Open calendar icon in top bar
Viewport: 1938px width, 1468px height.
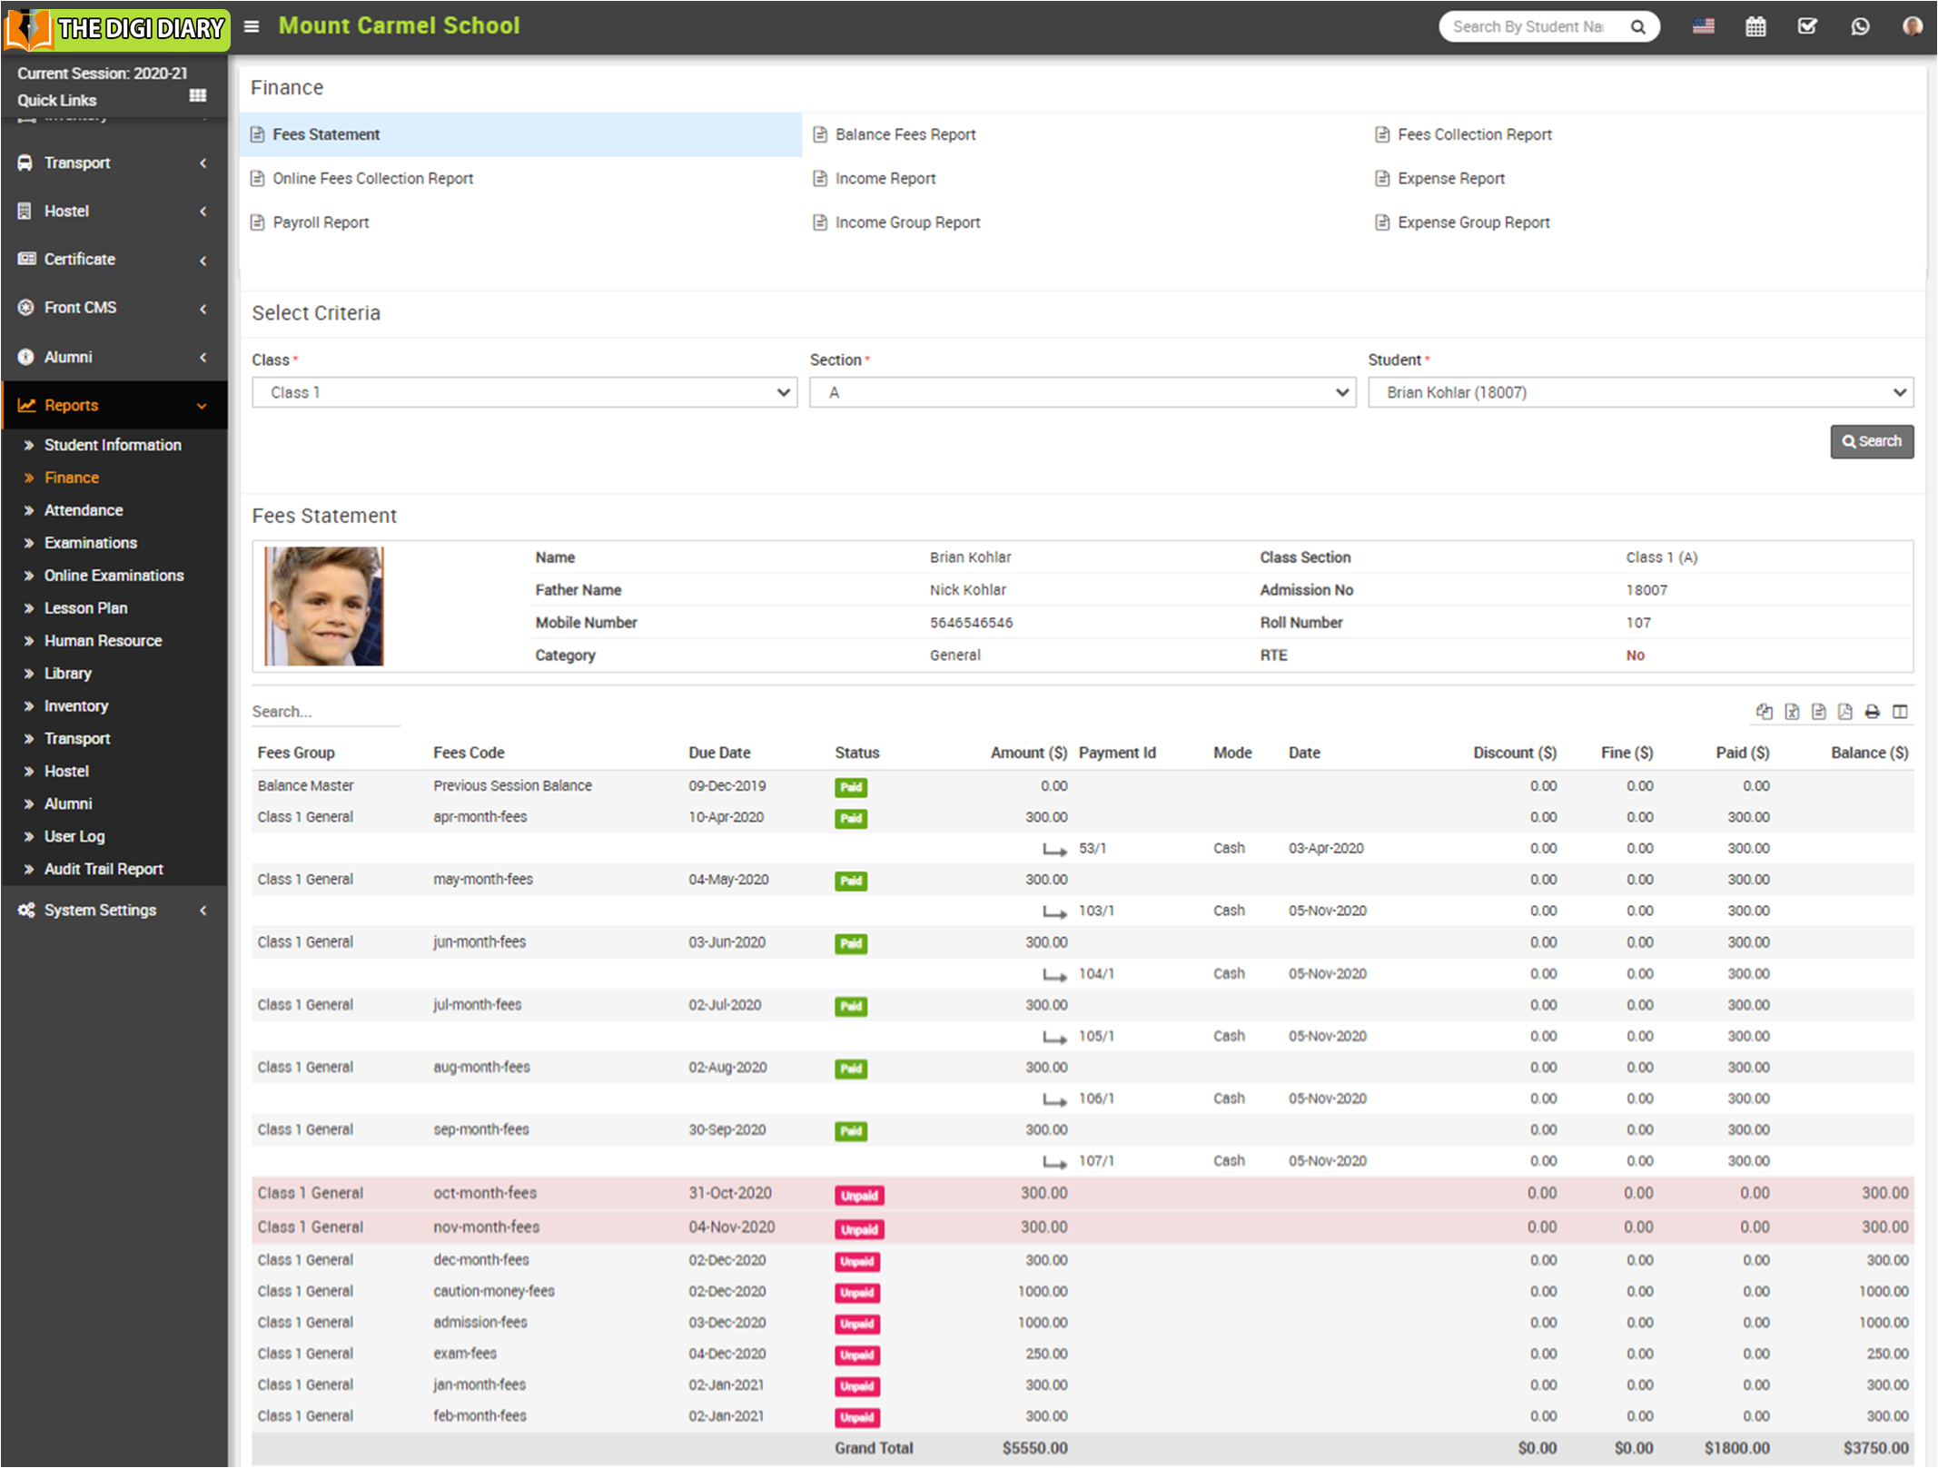point(1755,26)
